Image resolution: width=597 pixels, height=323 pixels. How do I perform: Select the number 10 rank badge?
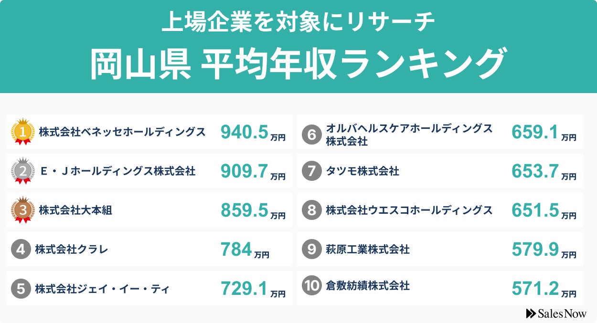[x=311, y=286]
